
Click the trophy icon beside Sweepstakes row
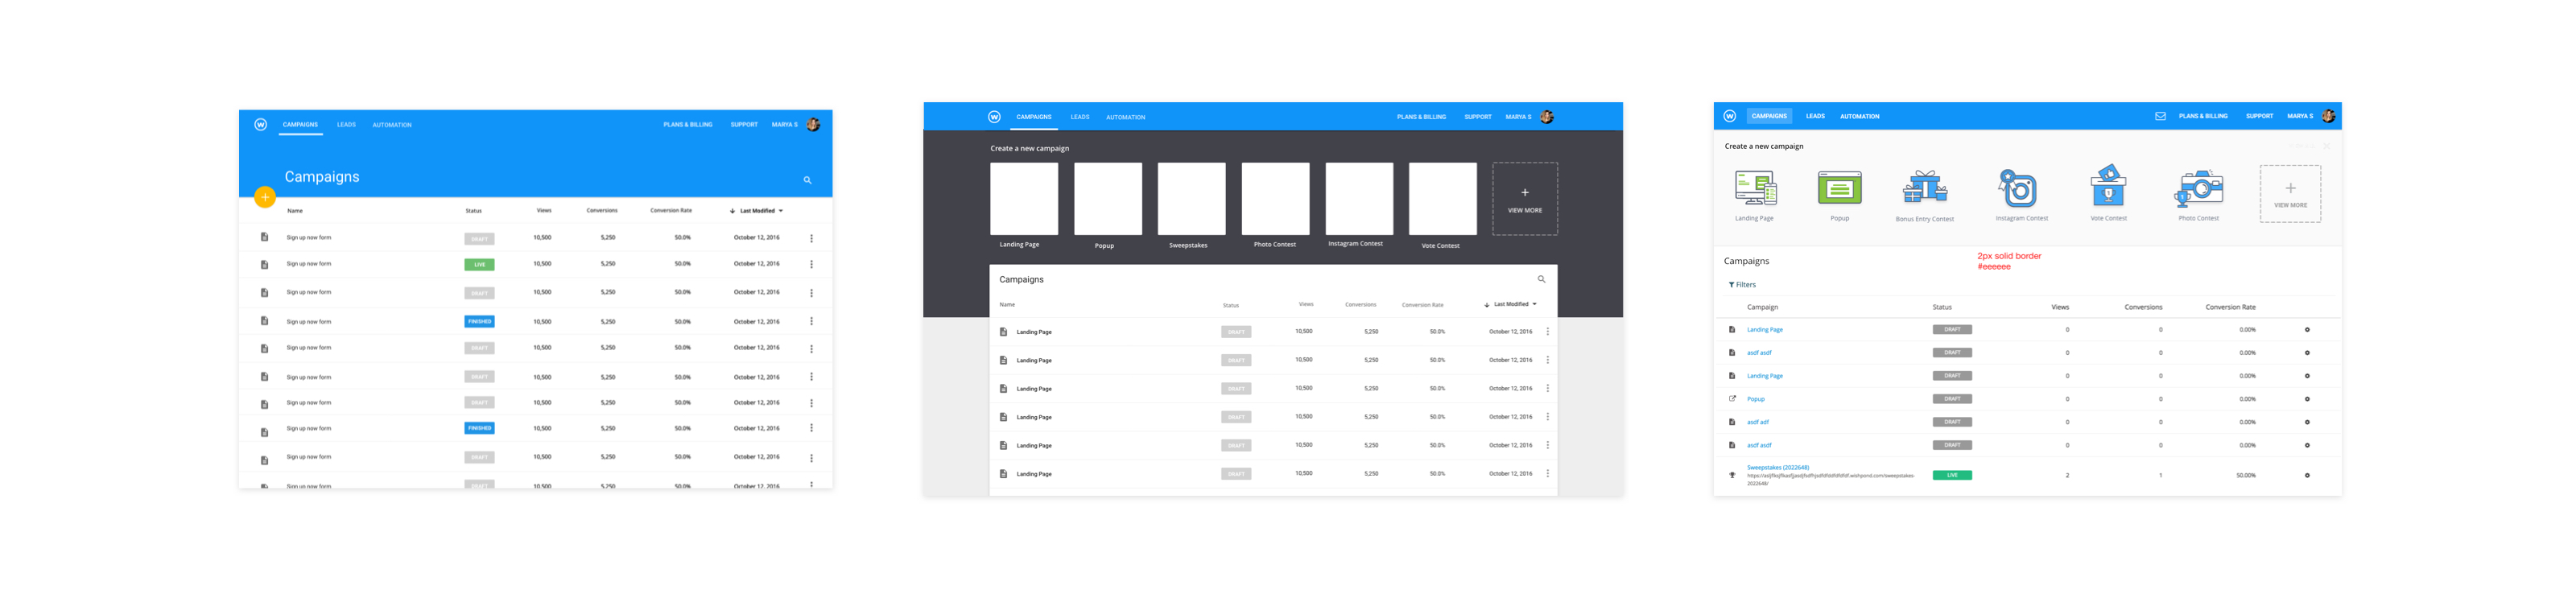pos(1732,475)
